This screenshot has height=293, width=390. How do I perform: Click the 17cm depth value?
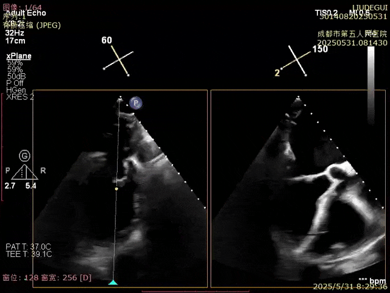click(15, 41)
